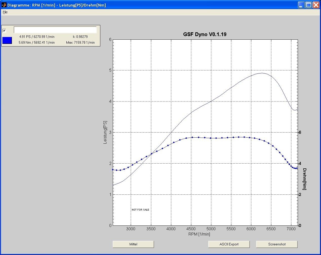Minimize the Diagramme window
The width and height of the screenshot is (321, 255).
[301, 5]
